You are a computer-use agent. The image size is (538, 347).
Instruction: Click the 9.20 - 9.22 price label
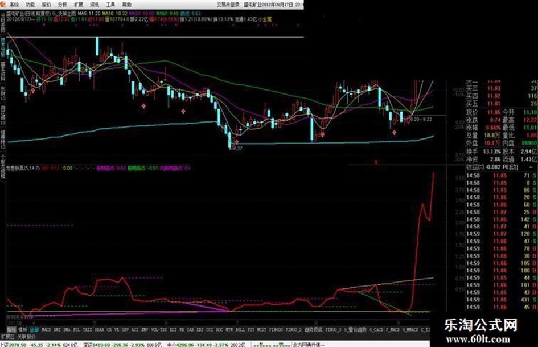click(x=421, y=119)
